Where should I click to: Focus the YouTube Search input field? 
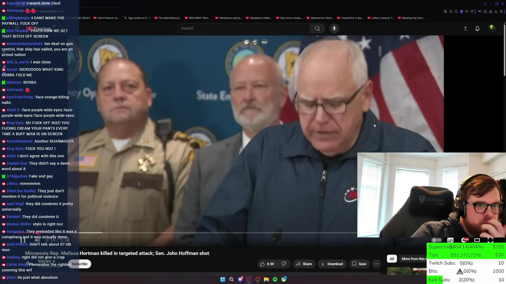click(x=244, y=28)
